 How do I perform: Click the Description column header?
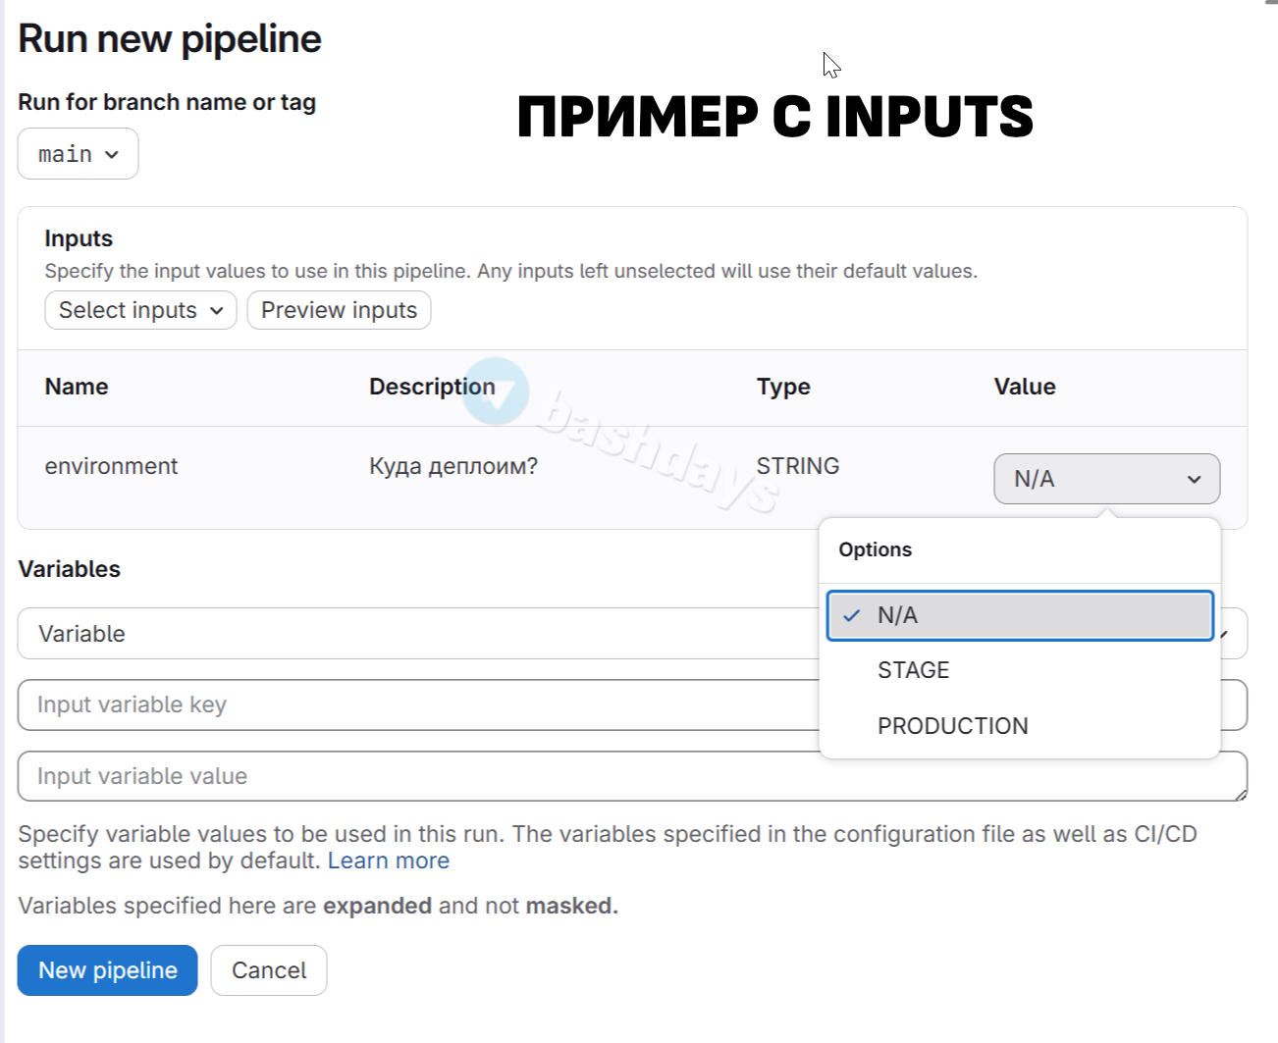pyautogui.click(x=432, y=387)
